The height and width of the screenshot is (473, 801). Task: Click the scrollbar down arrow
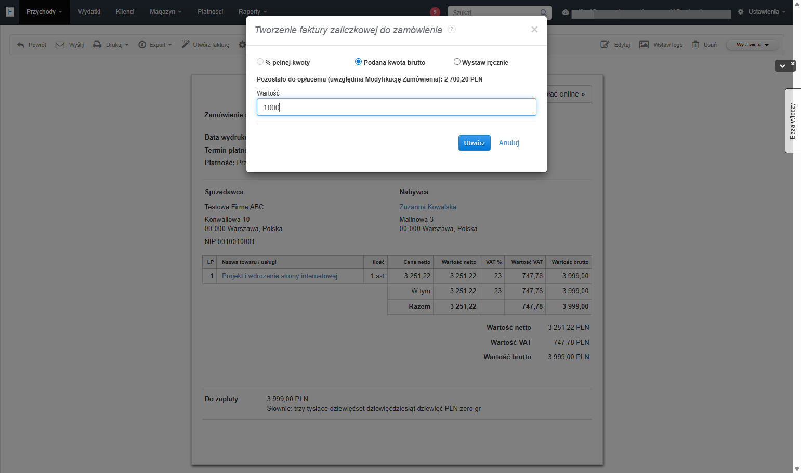797,469
